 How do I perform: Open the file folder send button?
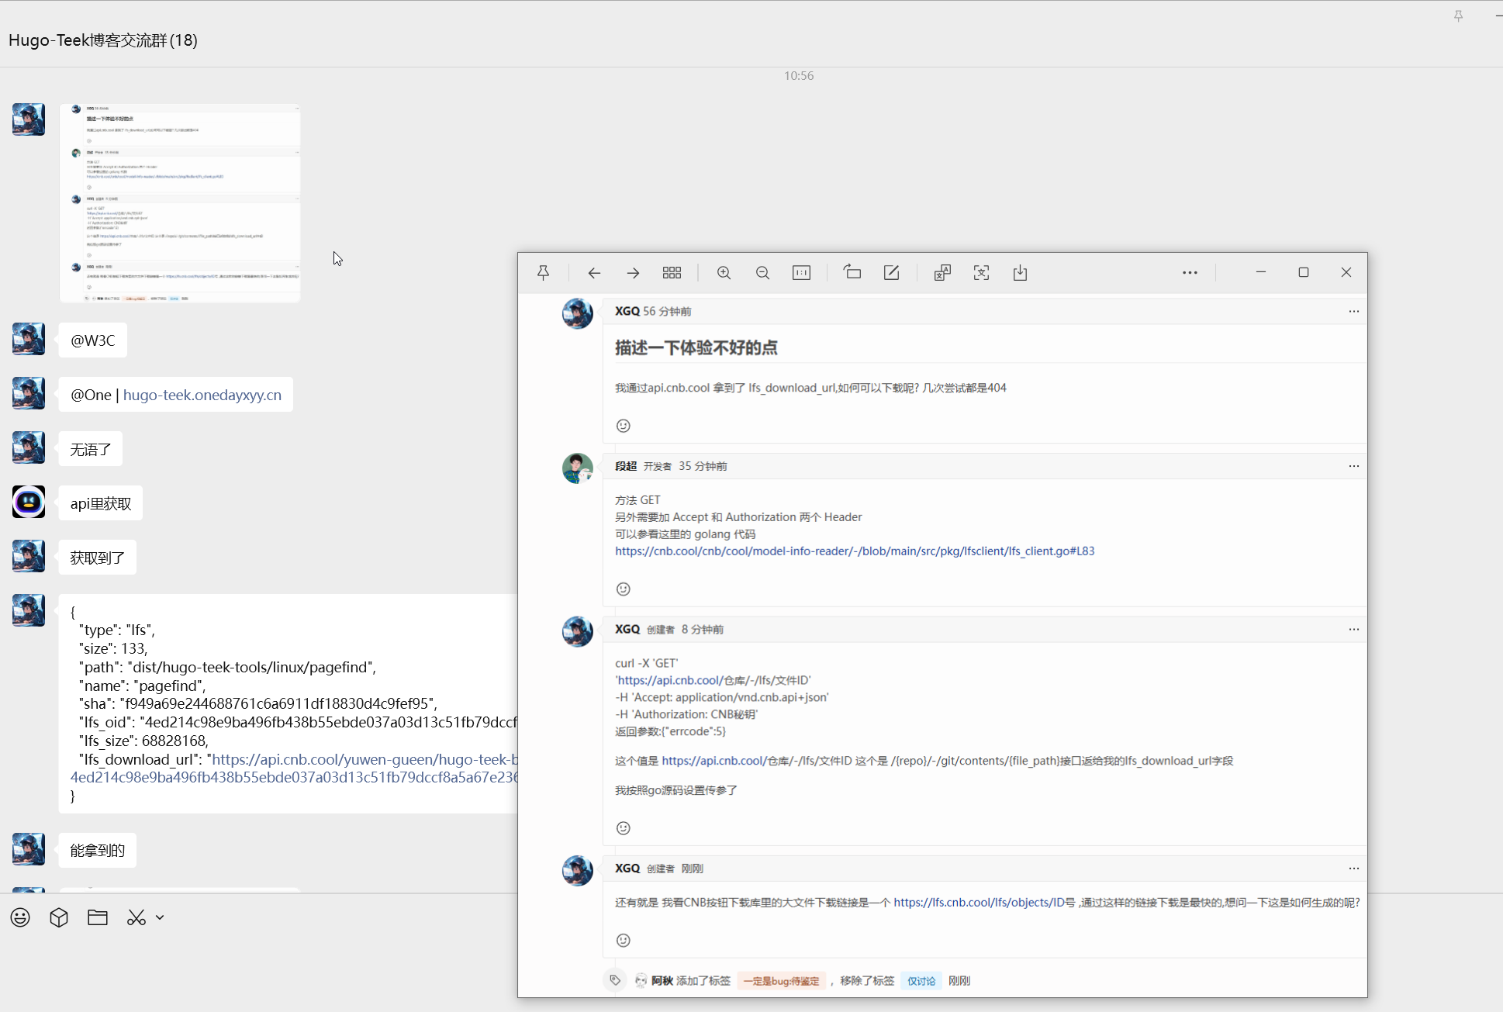pos(98,917)
